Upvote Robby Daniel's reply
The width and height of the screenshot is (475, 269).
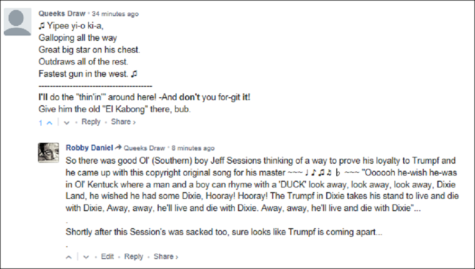click(69, 257)
